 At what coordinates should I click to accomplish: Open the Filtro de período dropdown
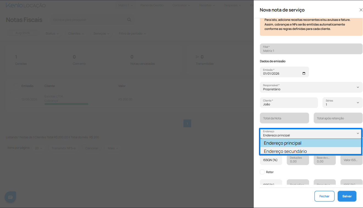pyautogui.click(x=132, y=33)
